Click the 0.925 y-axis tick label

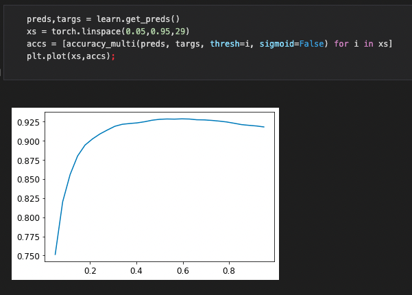coord(28,123)
